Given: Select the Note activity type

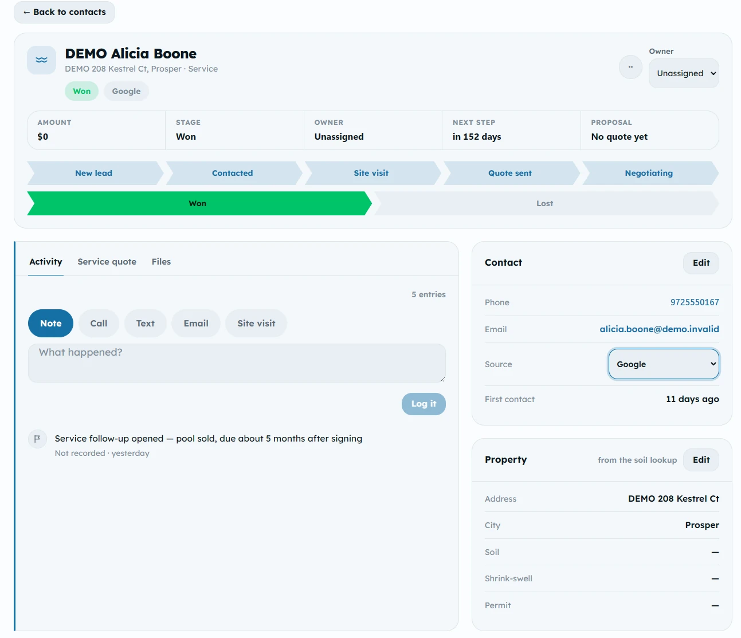Looking at the screenshot, I should click(x=51, y=324).
